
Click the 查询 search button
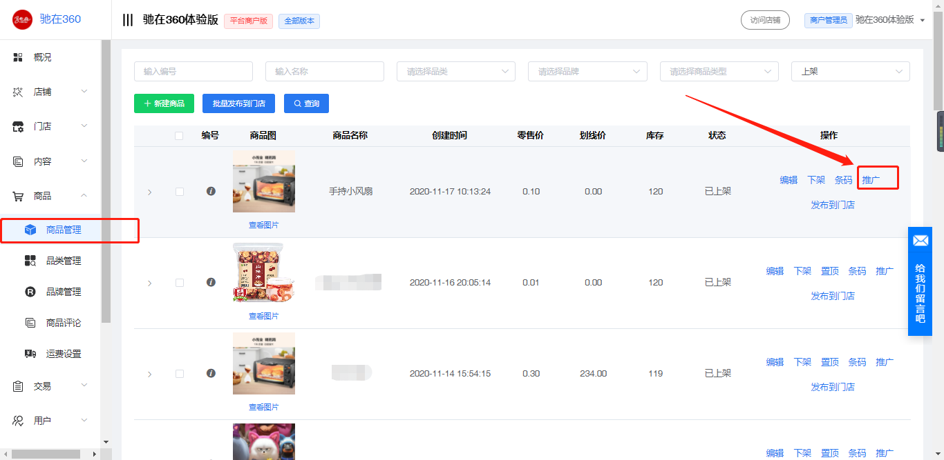coord(306,103)
